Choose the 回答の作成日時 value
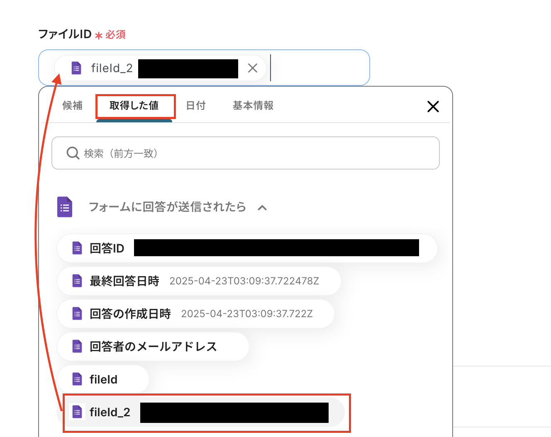This screenshot has width=551, height=437. [196, 314]
